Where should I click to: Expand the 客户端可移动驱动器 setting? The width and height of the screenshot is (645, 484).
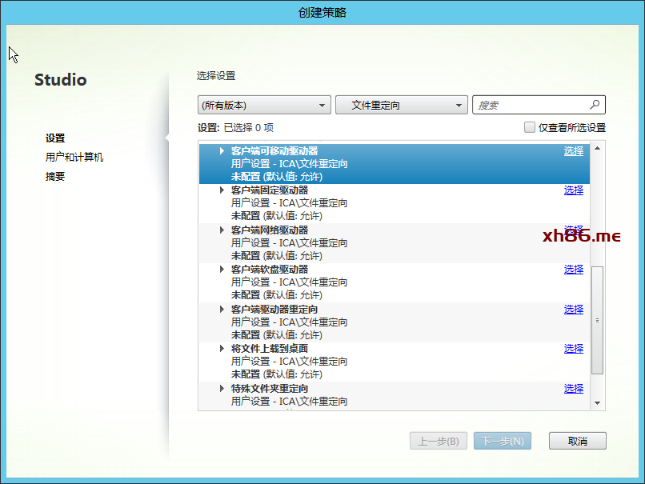222,150
